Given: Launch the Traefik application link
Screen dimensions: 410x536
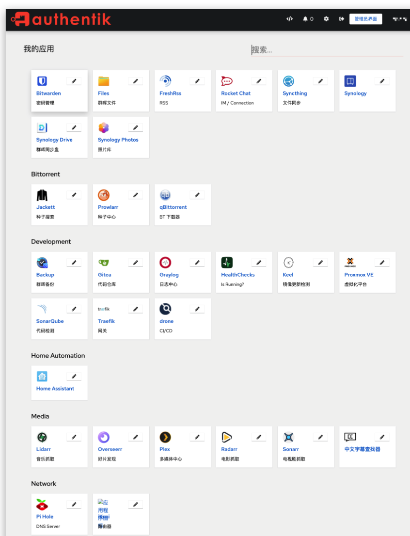Looking at the screenshot, I should coord(106,321).
